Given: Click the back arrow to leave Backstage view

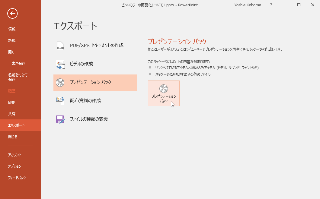Looking at the screenshot, I should (x=12, y=14).
